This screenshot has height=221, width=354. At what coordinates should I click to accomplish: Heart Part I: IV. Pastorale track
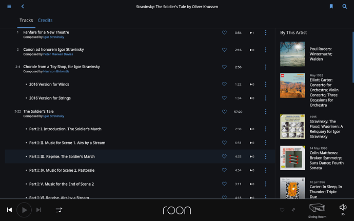[224, 170]
